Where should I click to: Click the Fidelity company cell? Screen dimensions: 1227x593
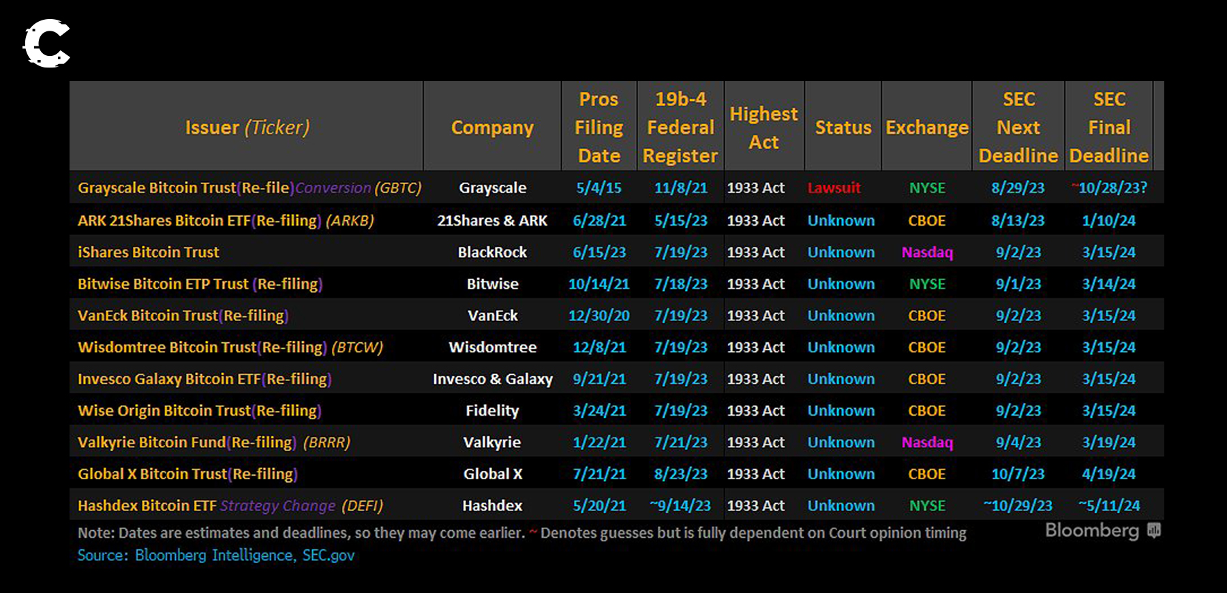[492, 411]
